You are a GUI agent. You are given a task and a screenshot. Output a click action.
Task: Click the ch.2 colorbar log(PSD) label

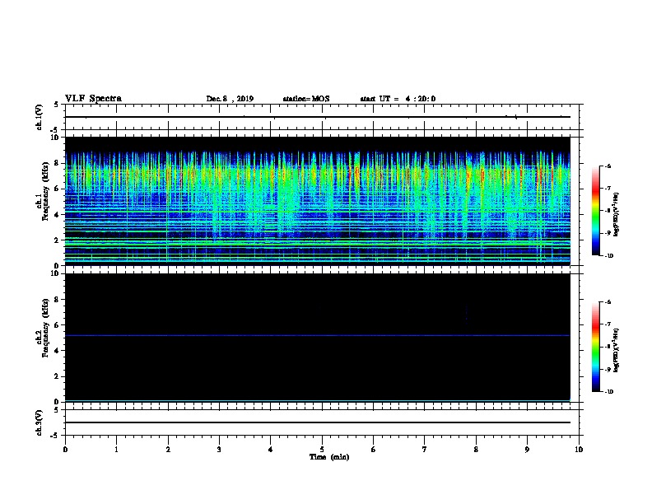(617, 351)
